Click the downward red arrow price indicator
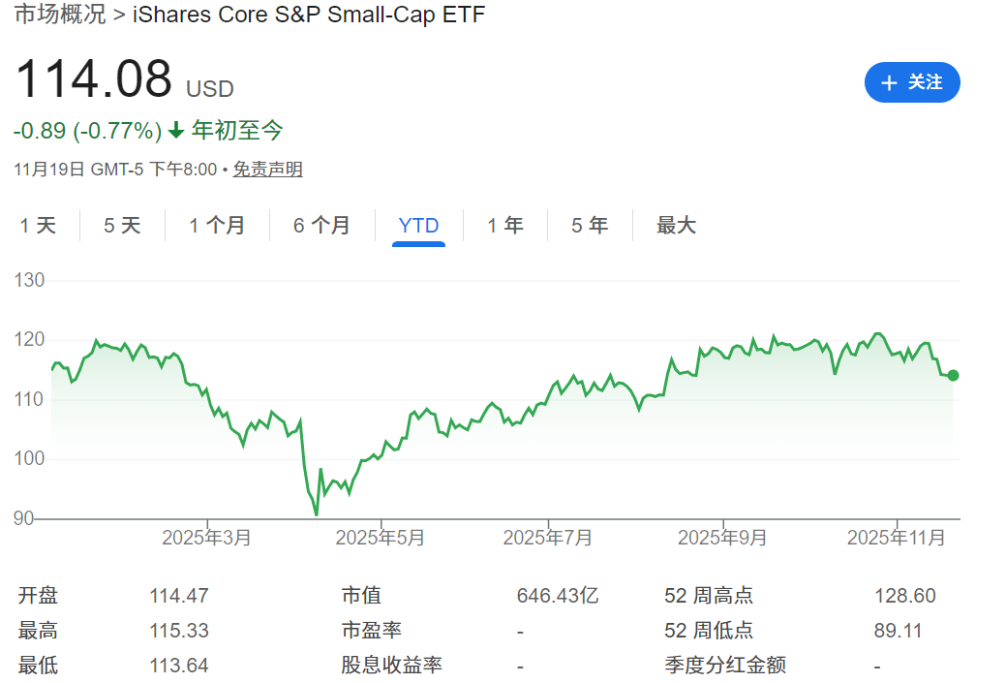The height and width of the screenshot is (683, 1006). click(x=174, y=131)
